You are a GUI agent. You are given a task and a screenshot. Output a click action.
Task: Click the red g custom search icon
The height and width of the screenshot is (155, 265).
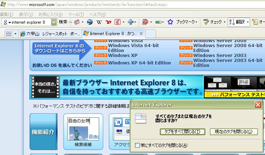pos(118,22)
